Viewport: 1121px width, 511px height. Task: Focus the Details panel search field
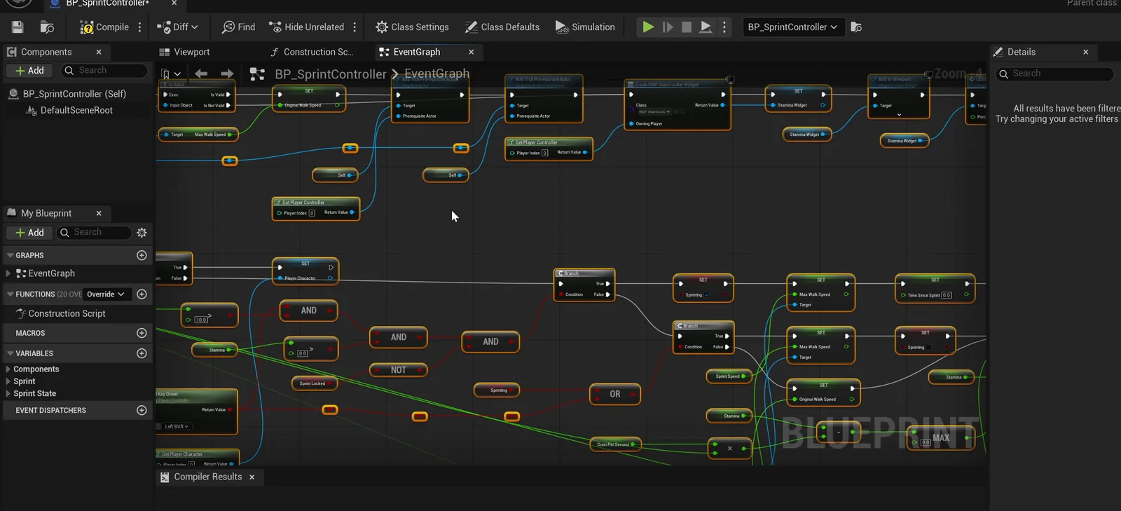click(1054, 74)
